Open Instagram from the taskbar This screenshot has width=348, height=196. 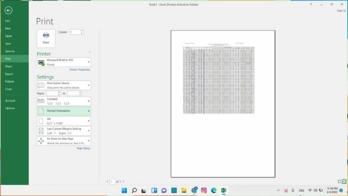click(x=204, y=190)
